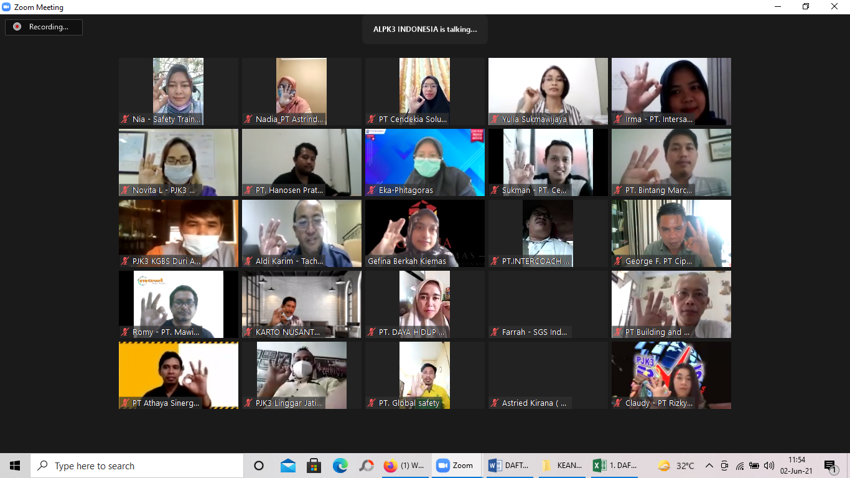This screenshot has height=478, width=850.
Task: Open the Windows Start menu
Action: (x=15, y=466)
